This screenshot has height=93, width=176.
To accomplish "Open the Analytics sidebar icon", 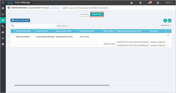I will click(3, 44).
